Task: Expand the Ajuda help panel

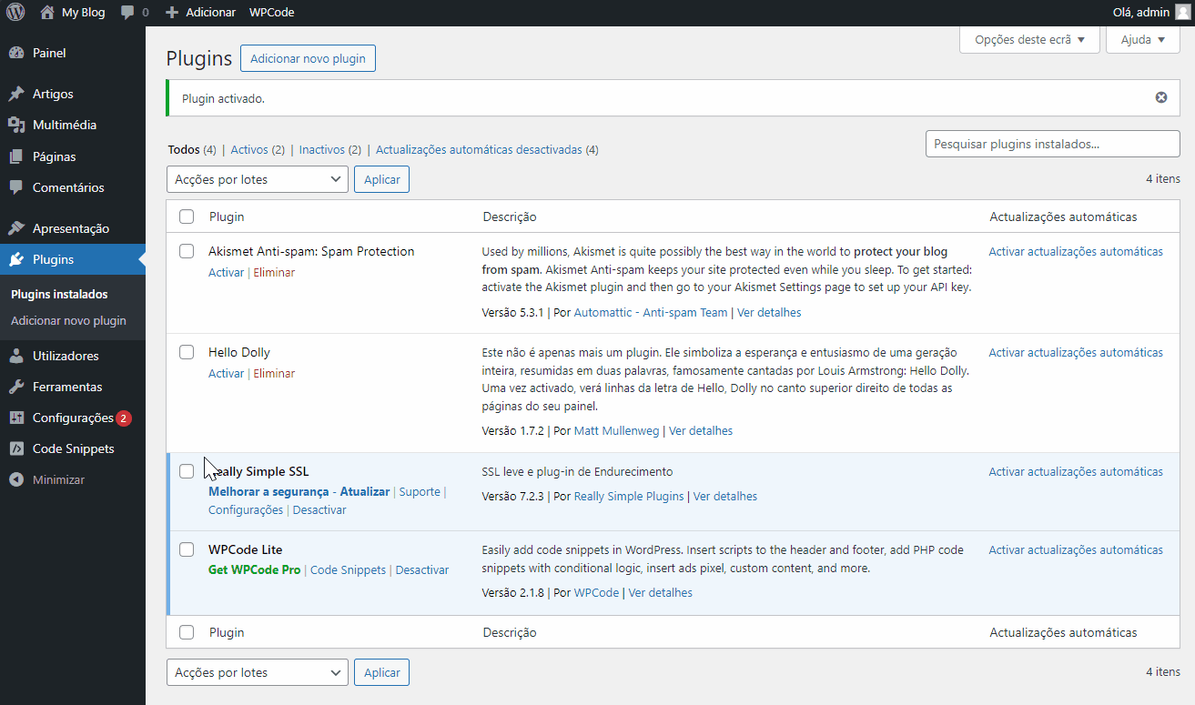Action: 1143,40
